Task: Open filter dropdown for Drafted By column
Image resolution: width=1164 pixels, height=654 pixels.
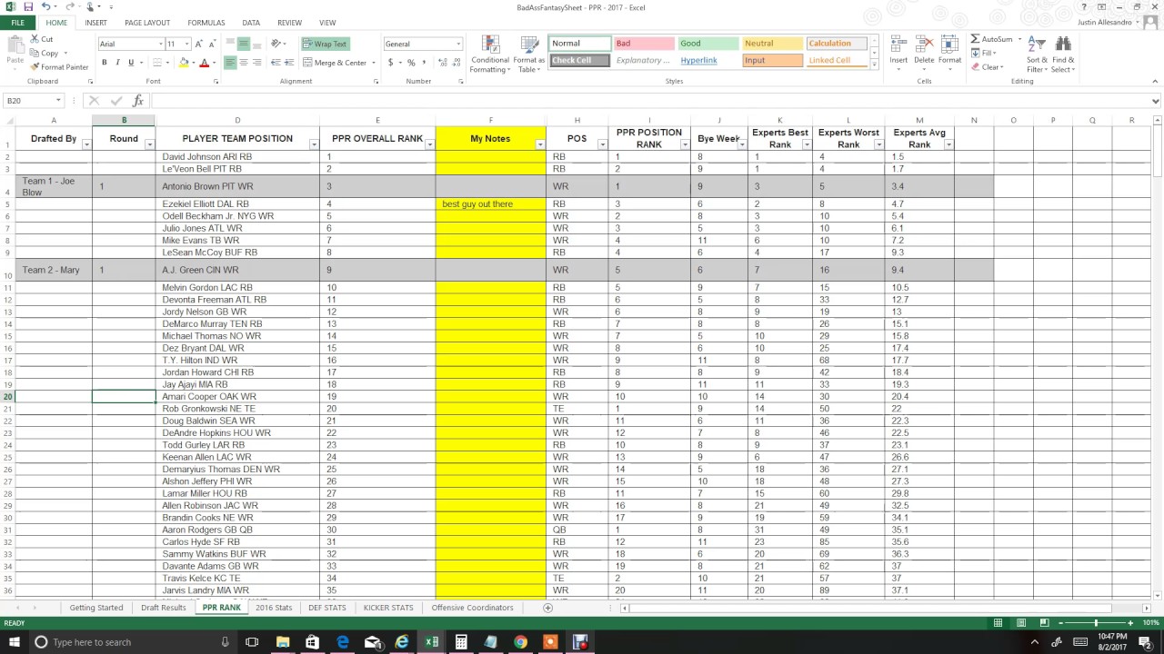Action: [x=86, y=144]
